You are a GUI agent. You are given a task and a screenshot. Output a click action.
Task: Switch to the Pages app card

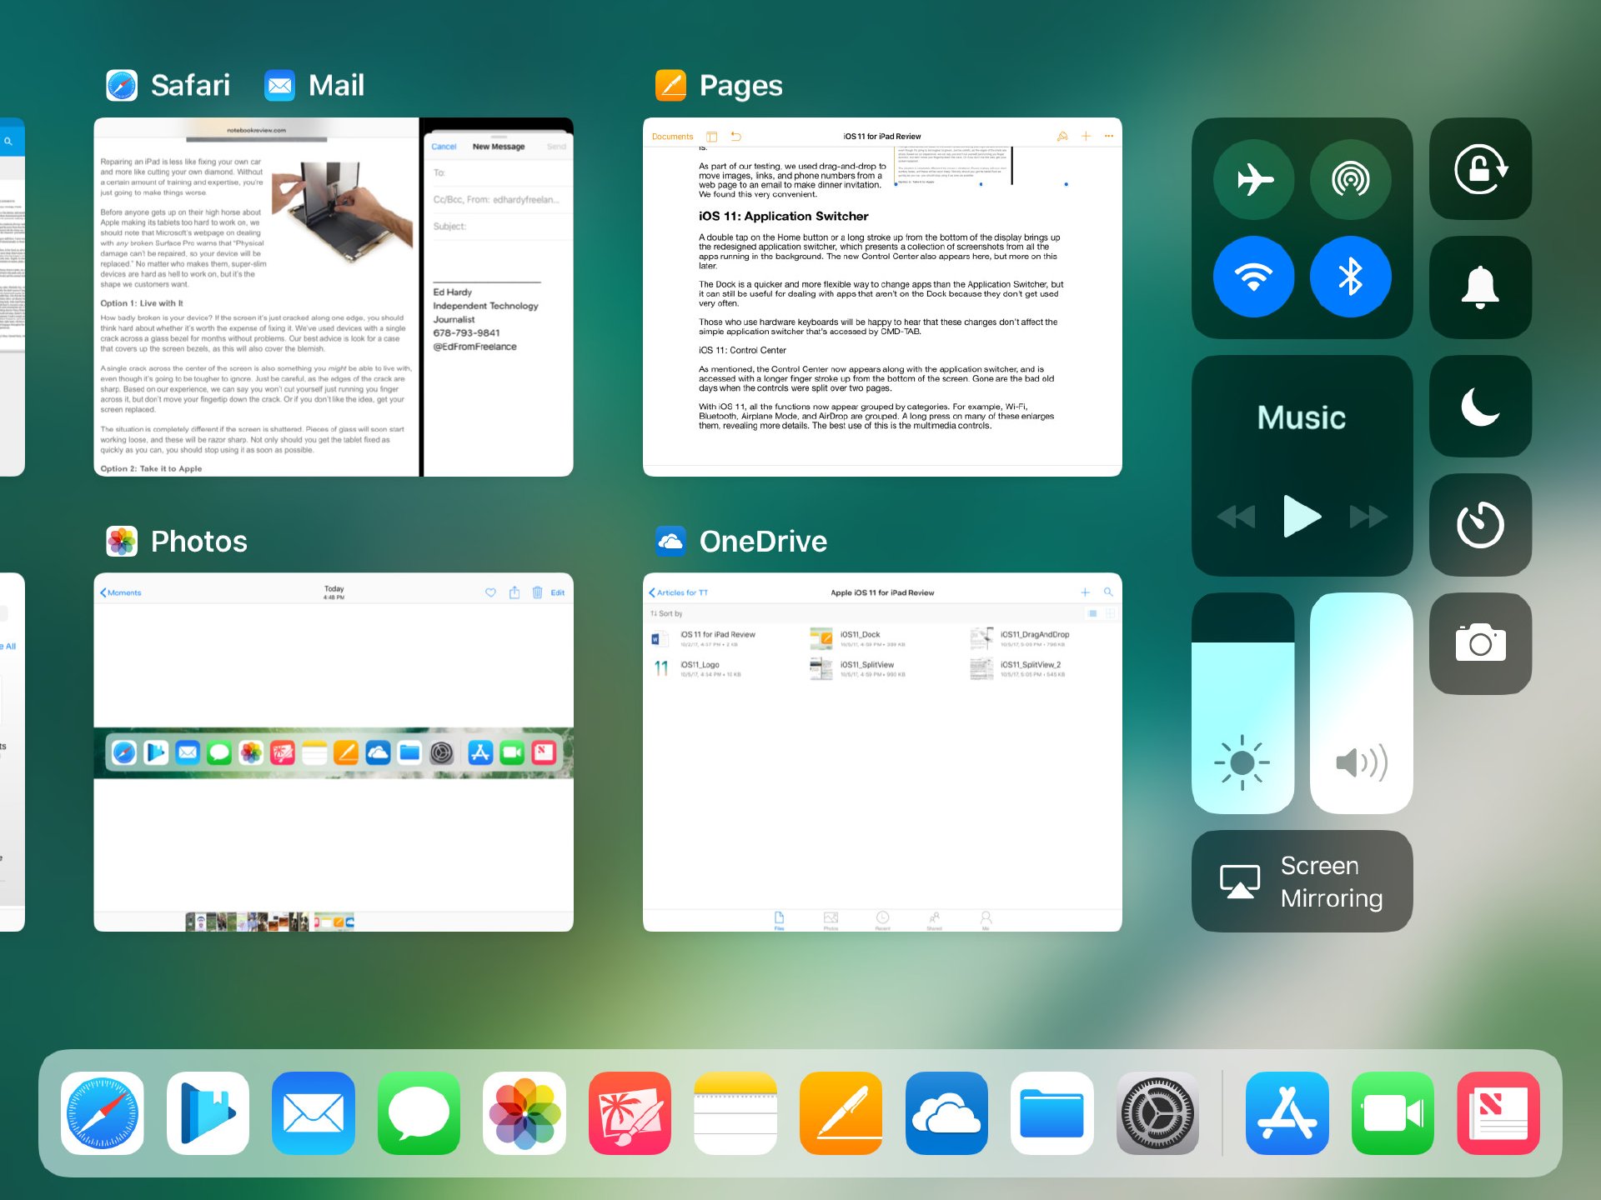click(882, 297)
